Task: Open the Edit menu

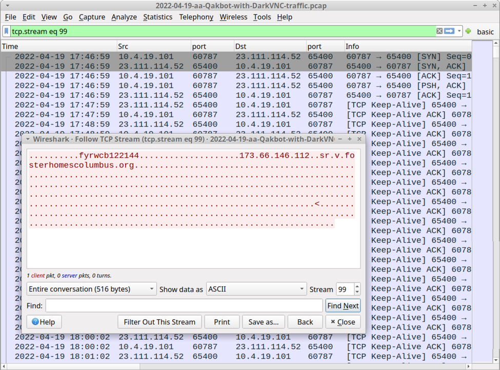Action: coord(29,17)
